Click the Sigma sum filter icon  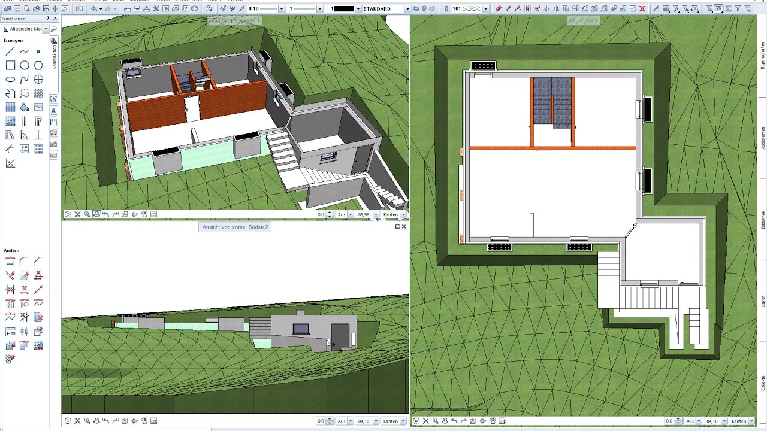(x=728, y=8)
